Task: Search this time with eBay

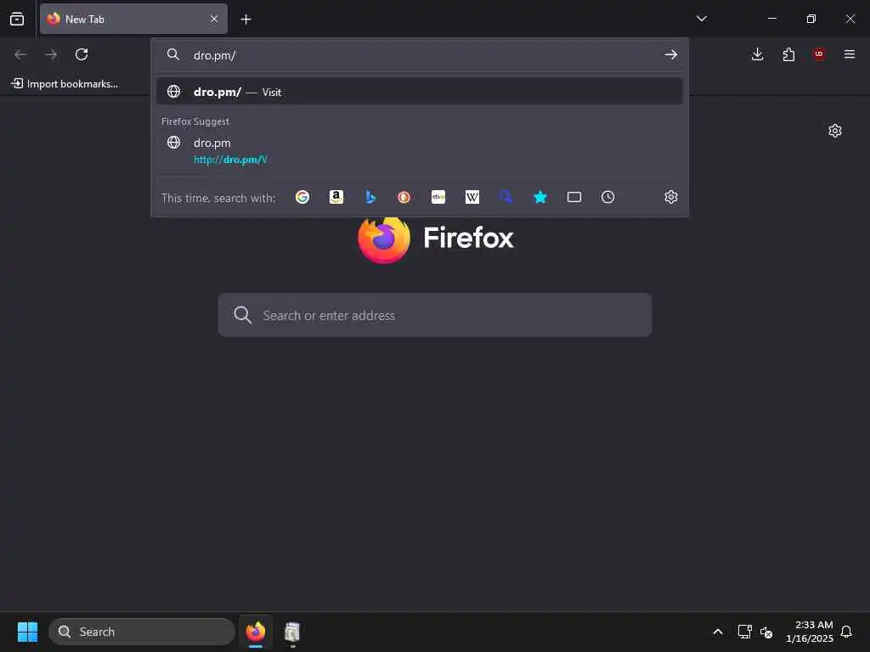Action: 438,197
